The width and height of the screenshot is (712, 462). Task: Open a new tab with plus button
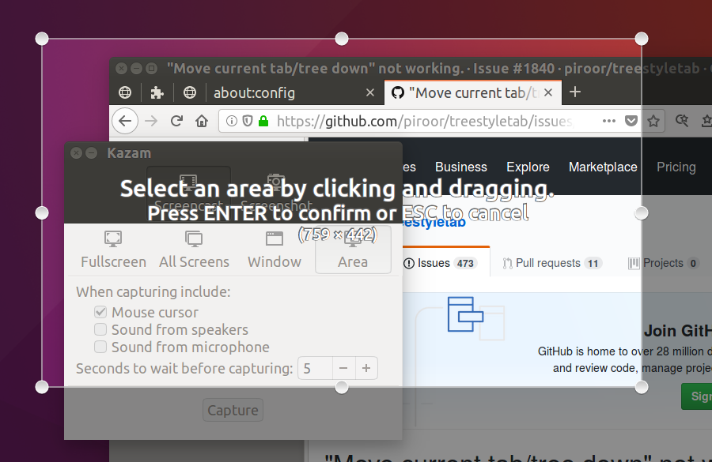[575, 92]
